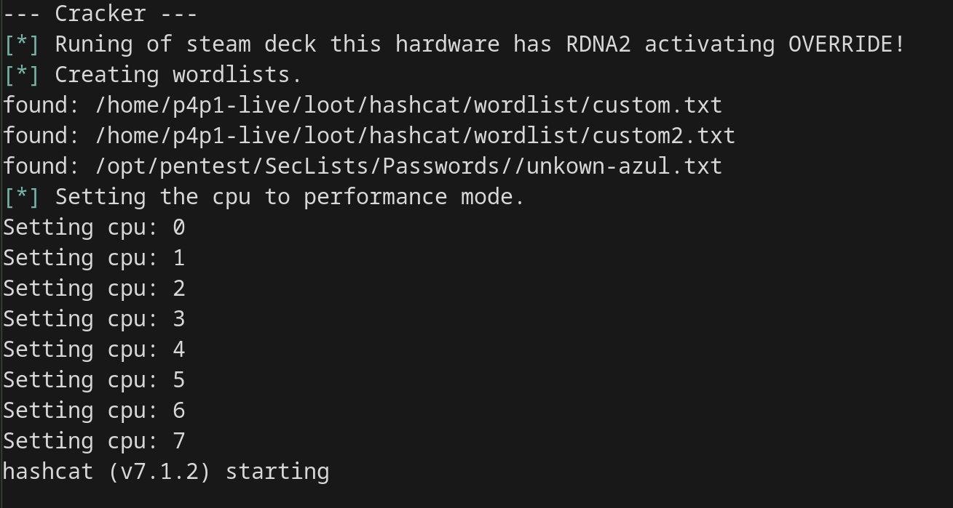Image resolution: width=953 pixels, height=508 pixels.
Task: Click the 'Setting cpu: 2' line
Action: click(94, 288)
